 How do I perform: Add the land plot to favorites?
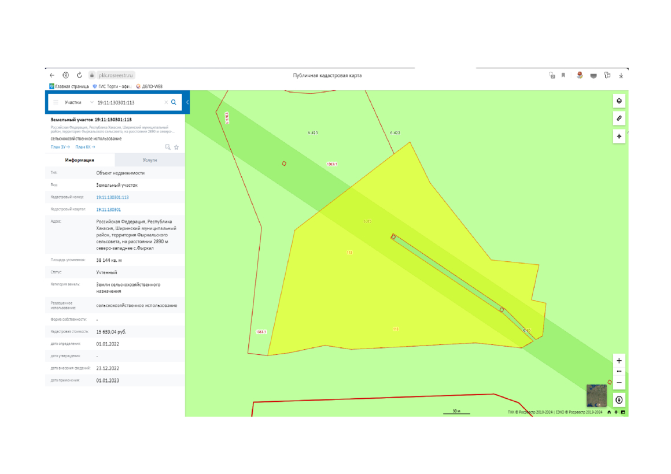tap(176, 147)
